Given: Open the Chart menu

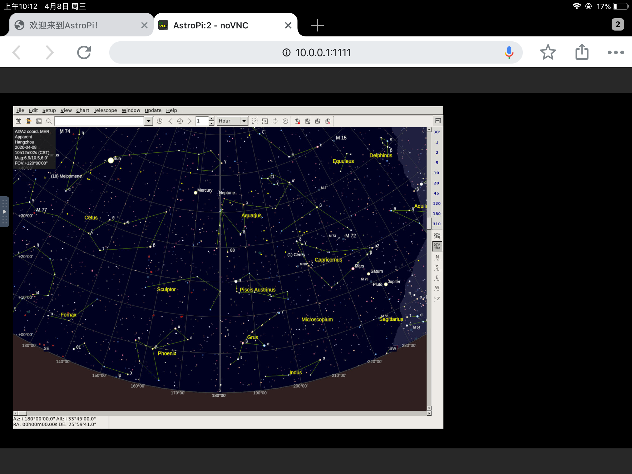Looking at the screenshot, I should [83, 110].
